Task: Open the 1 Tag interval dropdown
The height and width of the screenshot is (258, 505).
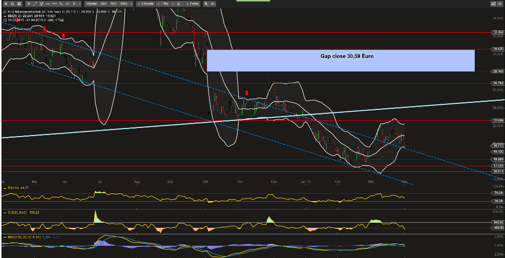Action: coord(163,4)
